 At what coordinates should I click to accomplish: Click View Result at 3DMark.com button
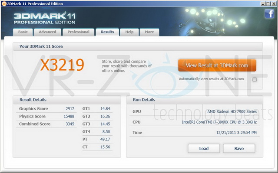coord(217,65)
